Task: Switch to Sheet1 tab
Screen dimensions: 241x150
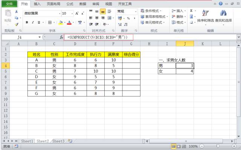Action: [x=27, y=141]
